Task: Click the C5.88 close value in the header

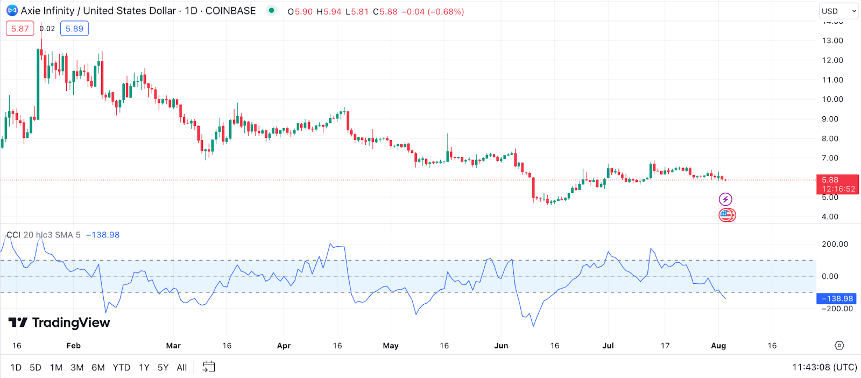Action: (x=385, y=11)
